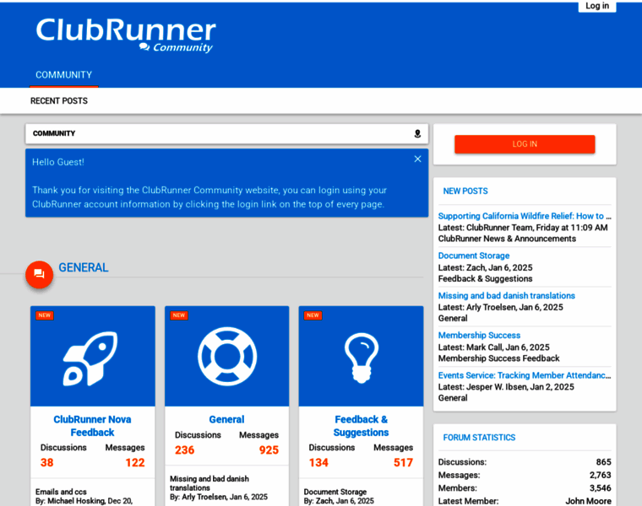Open the NEW POSTS sidebar heading
Viewport: 642px width, 506px height.
(x=465, y=191)
